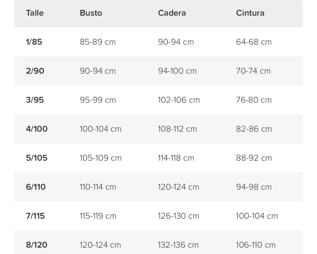This screenshot has width=317, height=254.
Task: Click the 126-130 cm cadera cell
Action: click(178, 216)
